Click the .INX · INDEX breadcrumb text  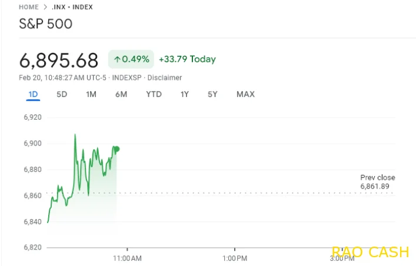[72, 7]
